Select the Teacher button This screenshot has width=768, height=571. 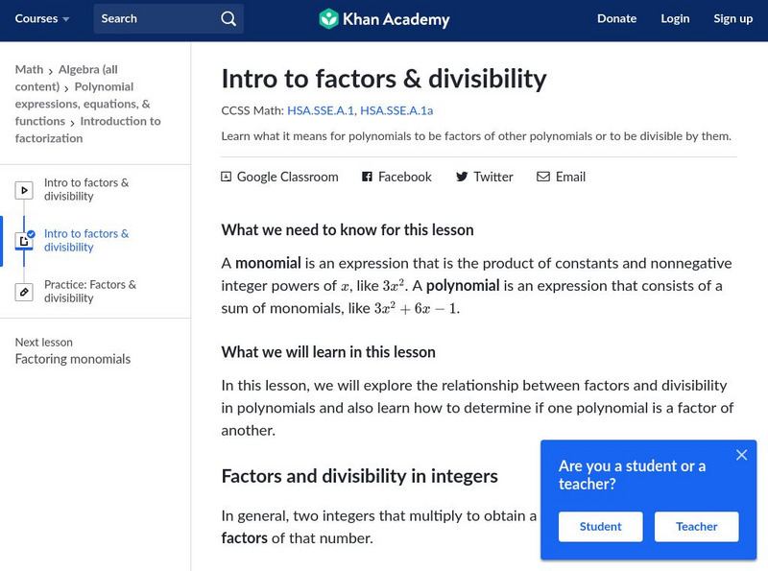tap(696, 526)
